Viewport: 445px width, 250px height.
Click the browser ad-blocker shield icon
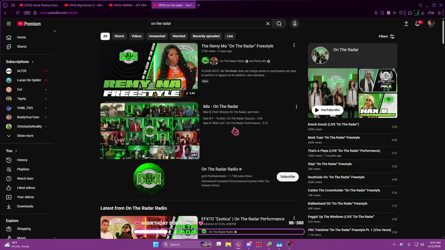click(388, 13)
